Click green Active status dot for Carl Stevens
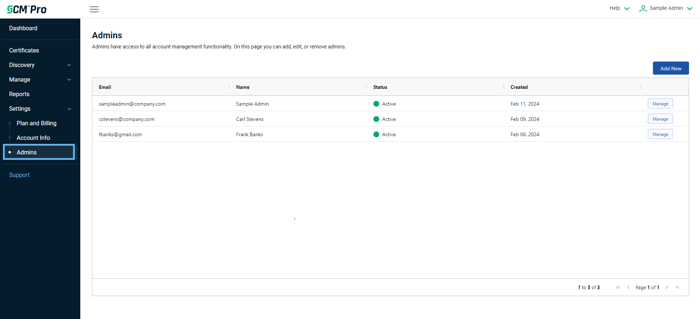Viewport: 700px width, 319px height. point(376,119)
